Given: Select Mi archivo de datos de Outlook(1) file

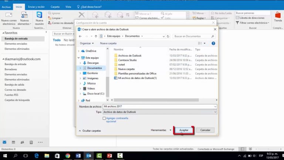Looking at the screenshot, I should click(x=137, y=78).
